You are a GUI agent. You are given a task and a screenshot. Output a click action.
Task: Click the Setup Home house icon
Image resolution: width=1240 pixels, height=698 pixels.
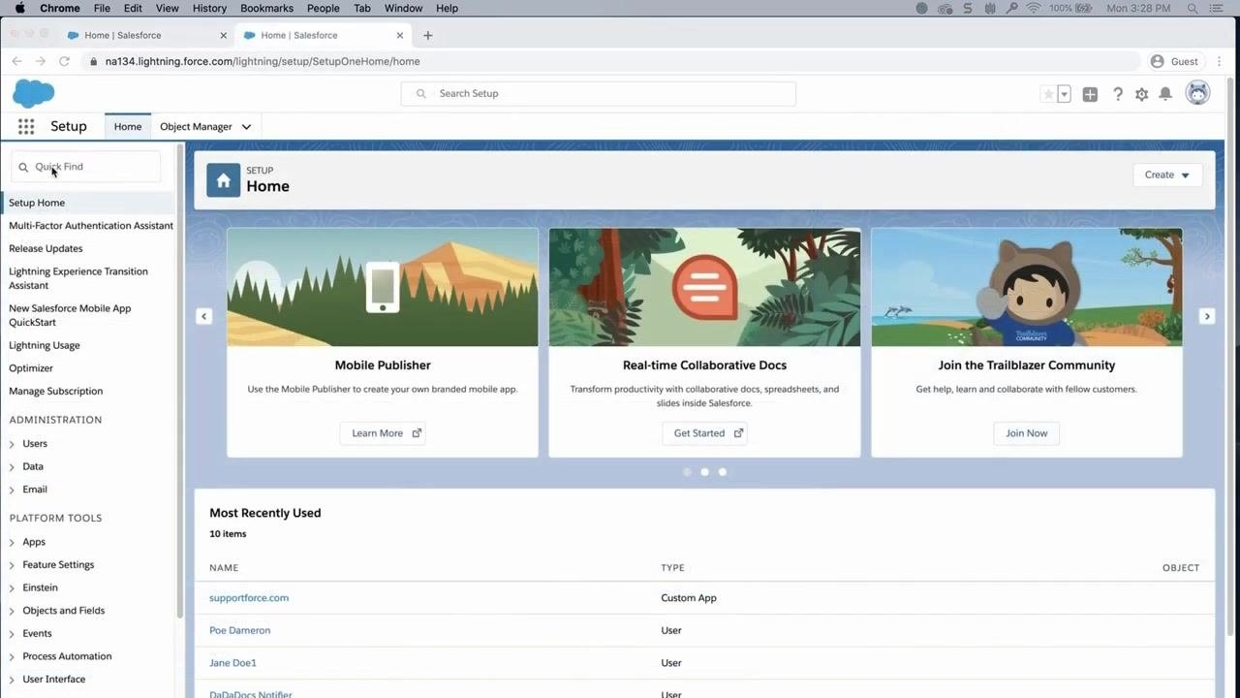coord(224,180)
